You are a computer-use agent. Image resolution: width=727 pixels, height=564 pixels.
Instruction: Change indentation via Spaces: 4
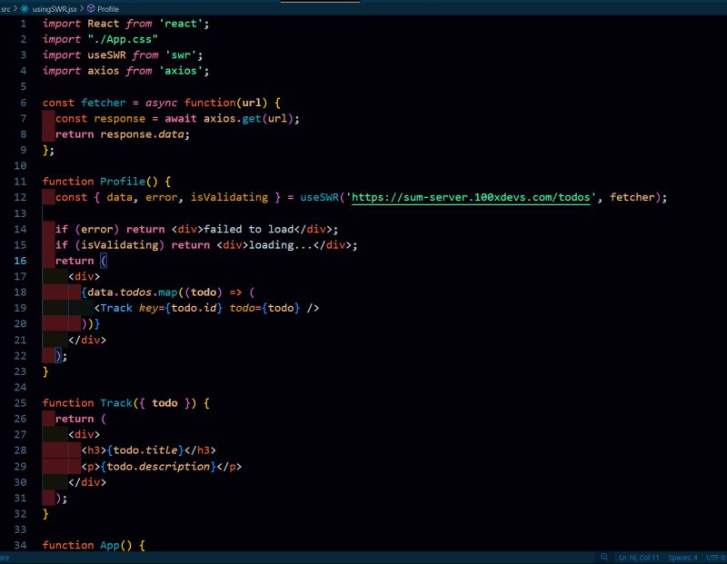pos(682,557)
